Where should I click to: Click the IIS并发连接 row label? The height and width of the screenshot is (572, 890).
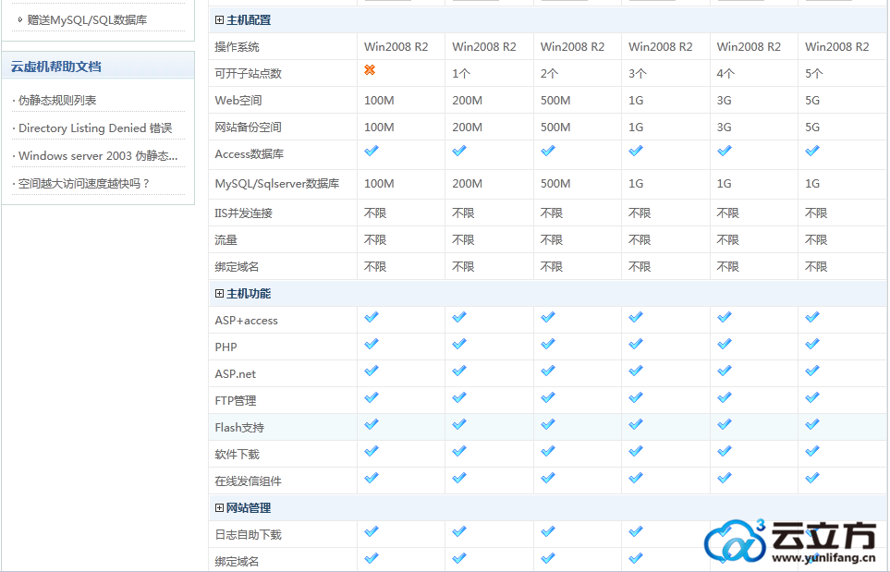(x=243, y=213)
